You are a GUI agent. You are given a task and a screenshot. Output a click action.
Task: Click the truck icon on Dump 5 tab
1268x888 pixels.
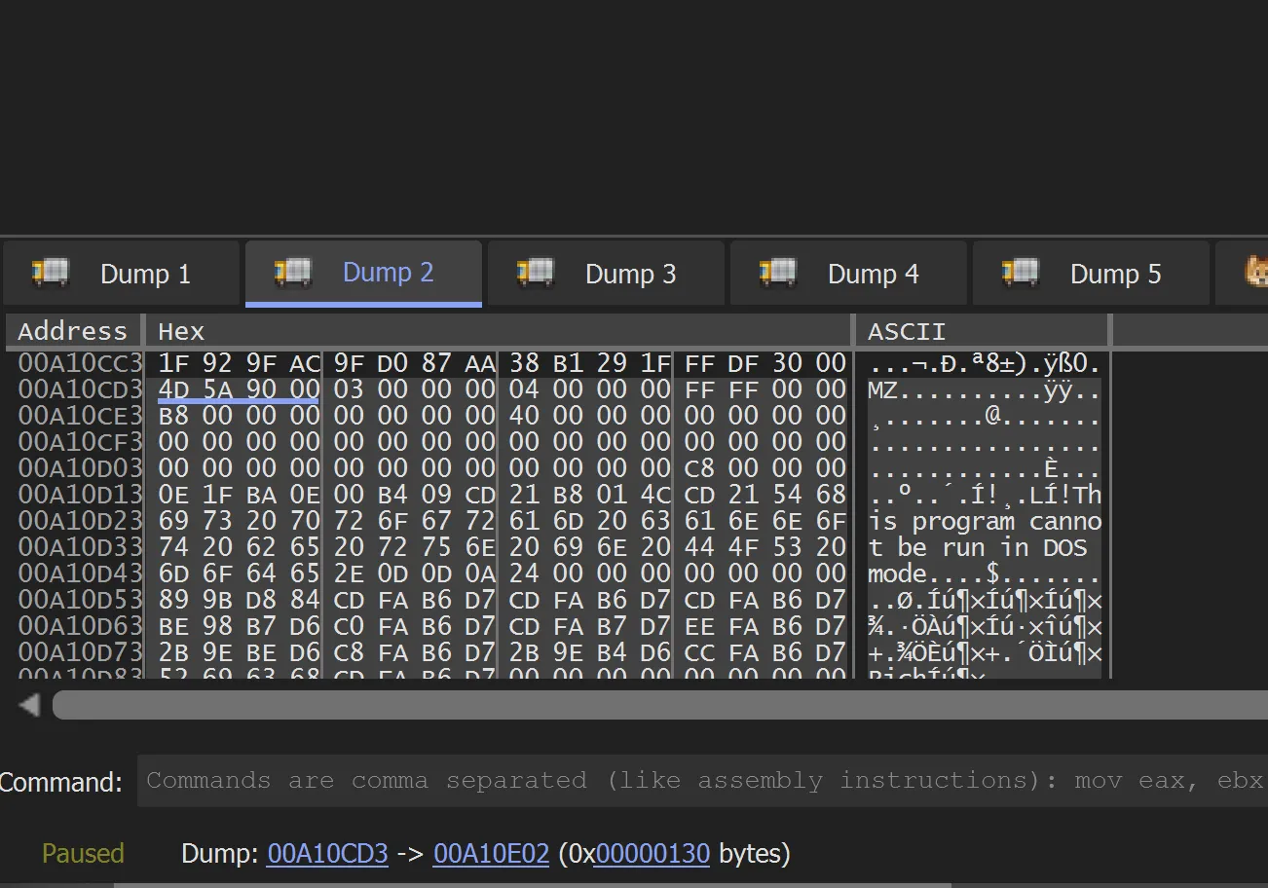1021,273
